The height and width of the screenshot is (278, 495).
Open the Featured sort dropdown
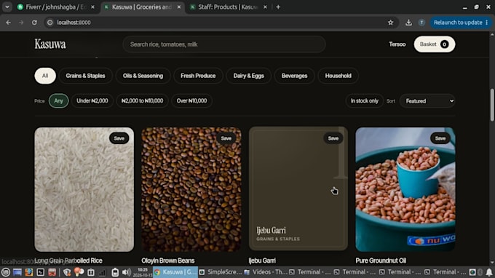427,101
